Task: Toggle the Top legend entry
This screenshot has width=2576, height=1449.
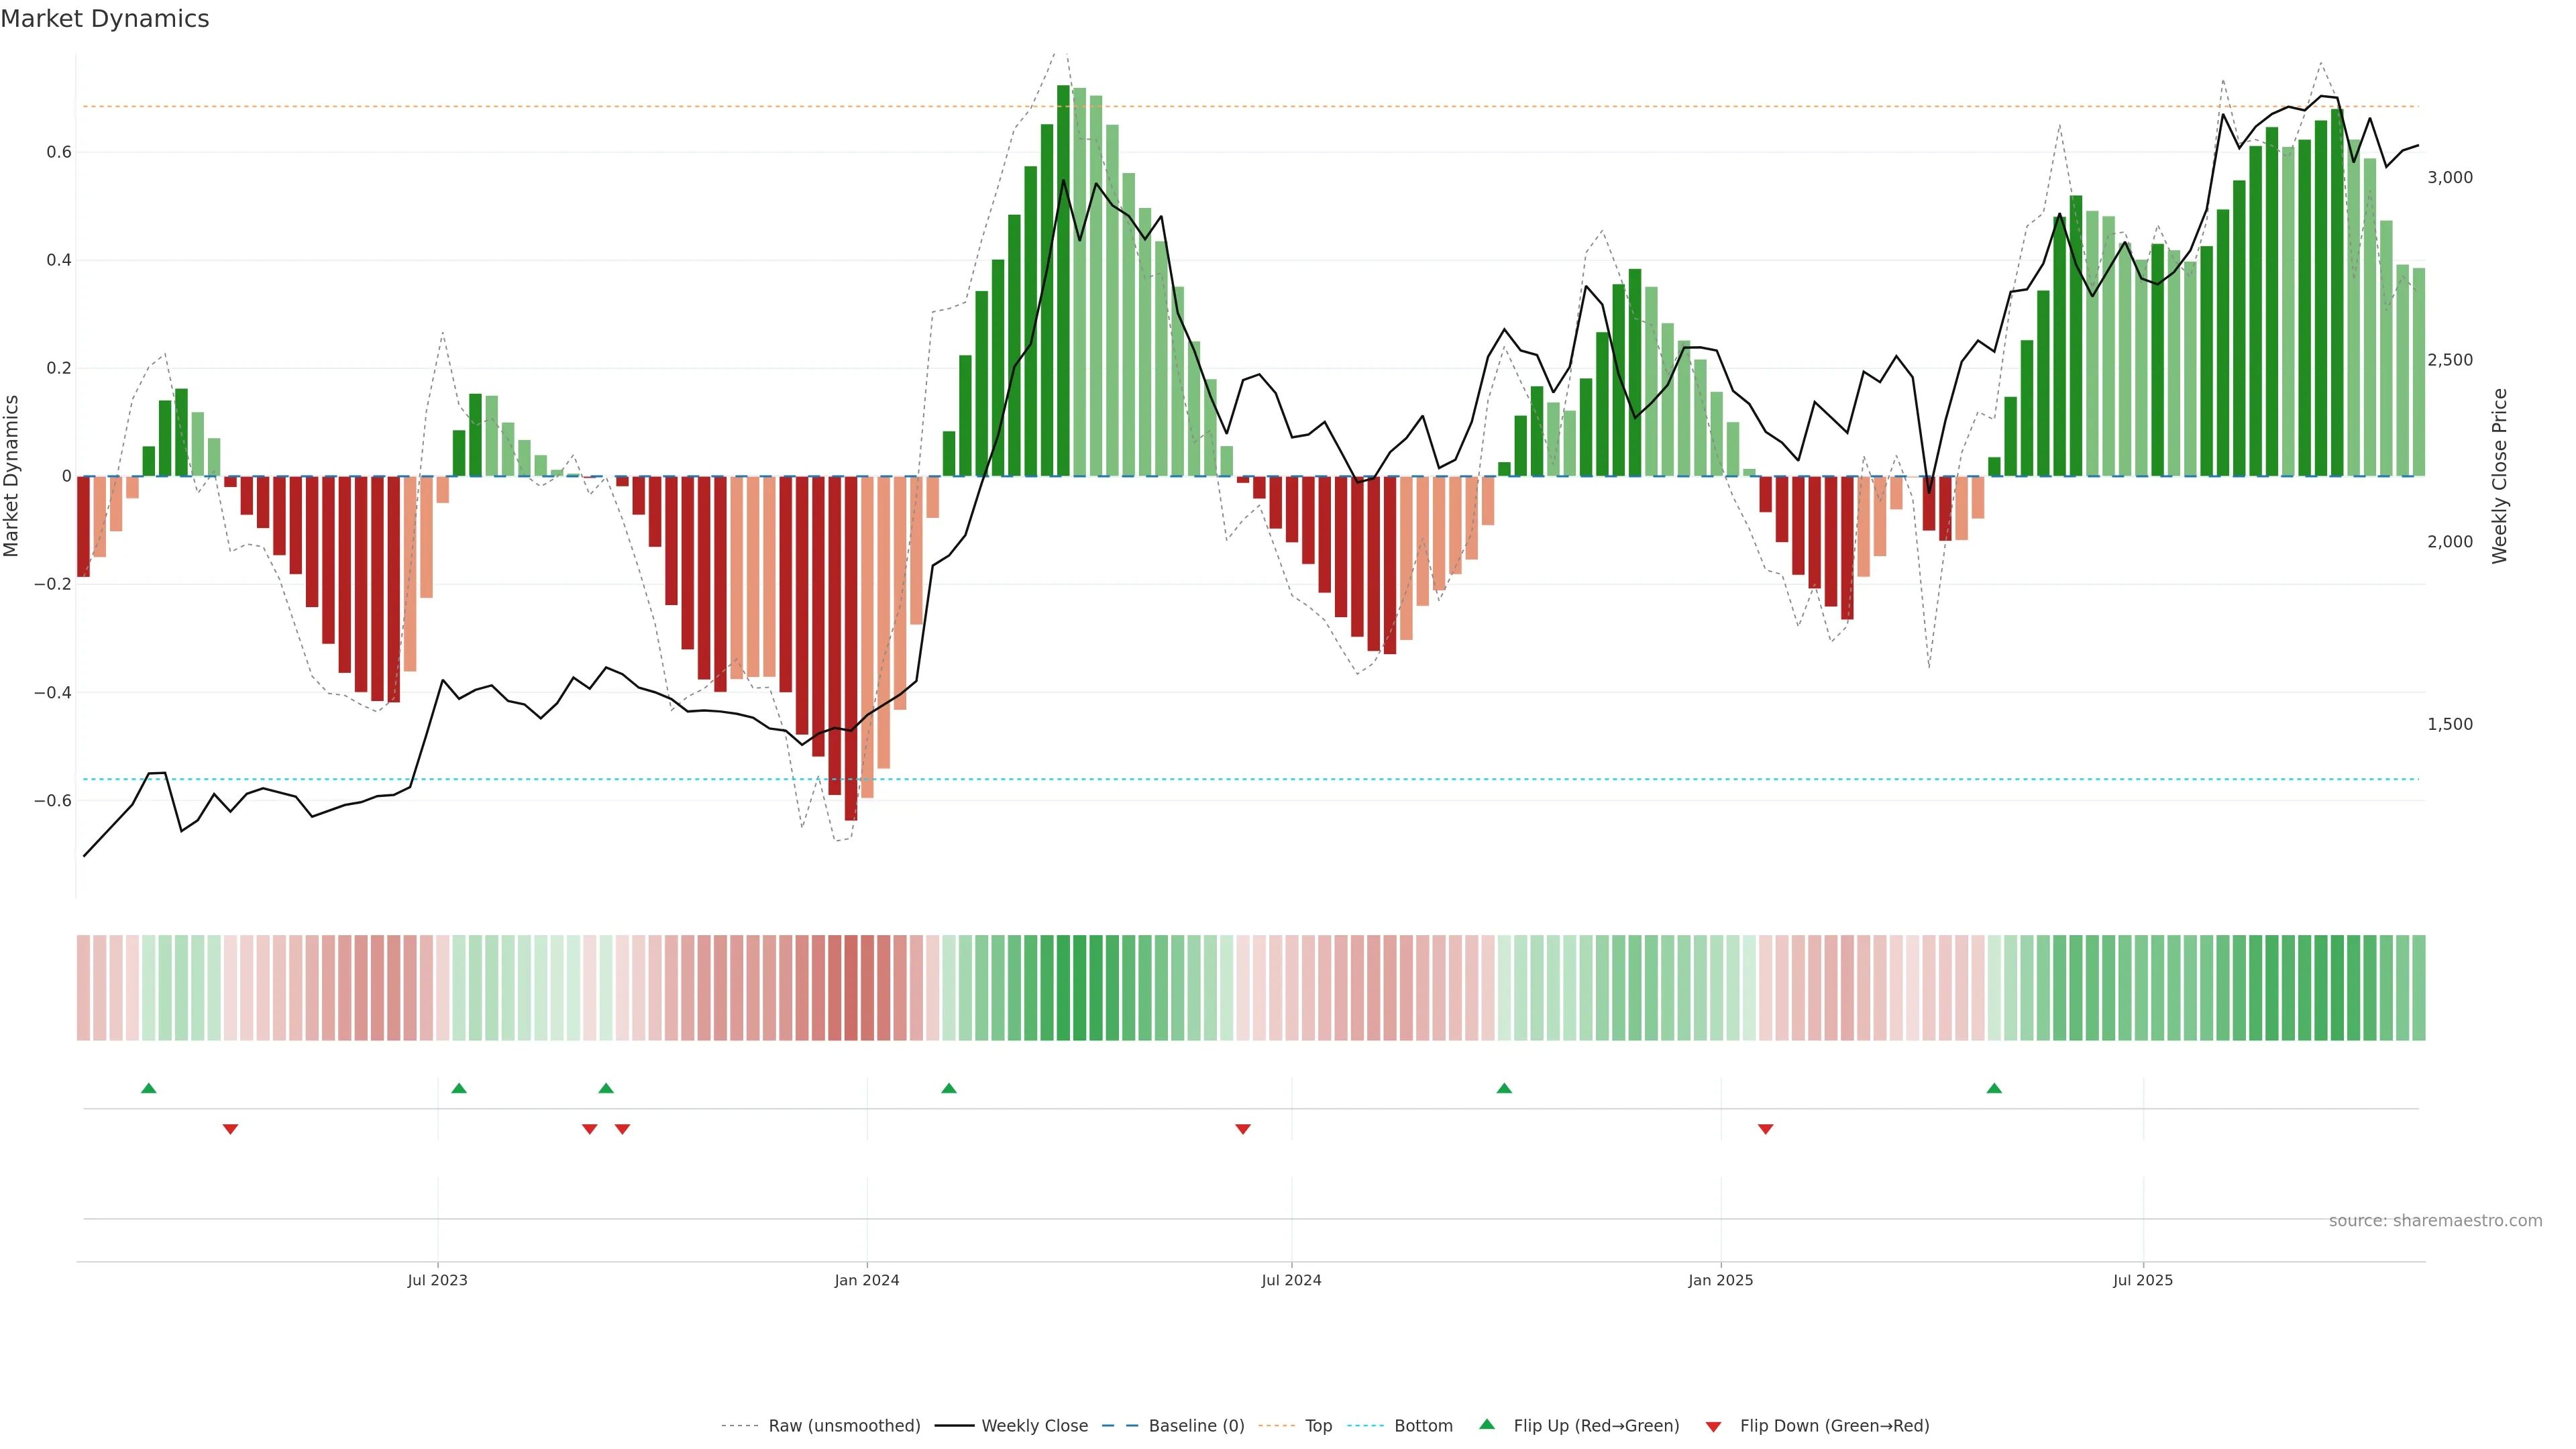Action: pyautogui.click(x=1318, y=1426)
